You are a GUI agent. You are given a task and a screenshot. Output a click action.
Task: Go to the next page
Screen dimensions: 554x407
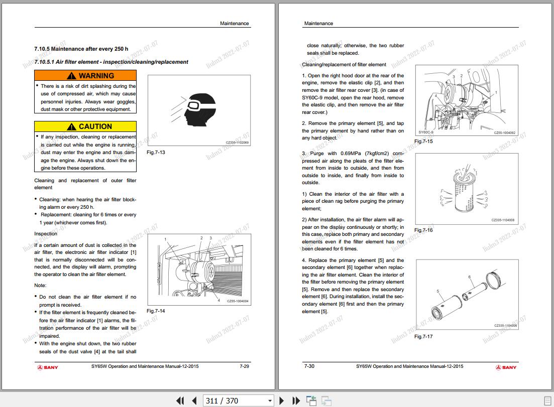click(282, 400)
